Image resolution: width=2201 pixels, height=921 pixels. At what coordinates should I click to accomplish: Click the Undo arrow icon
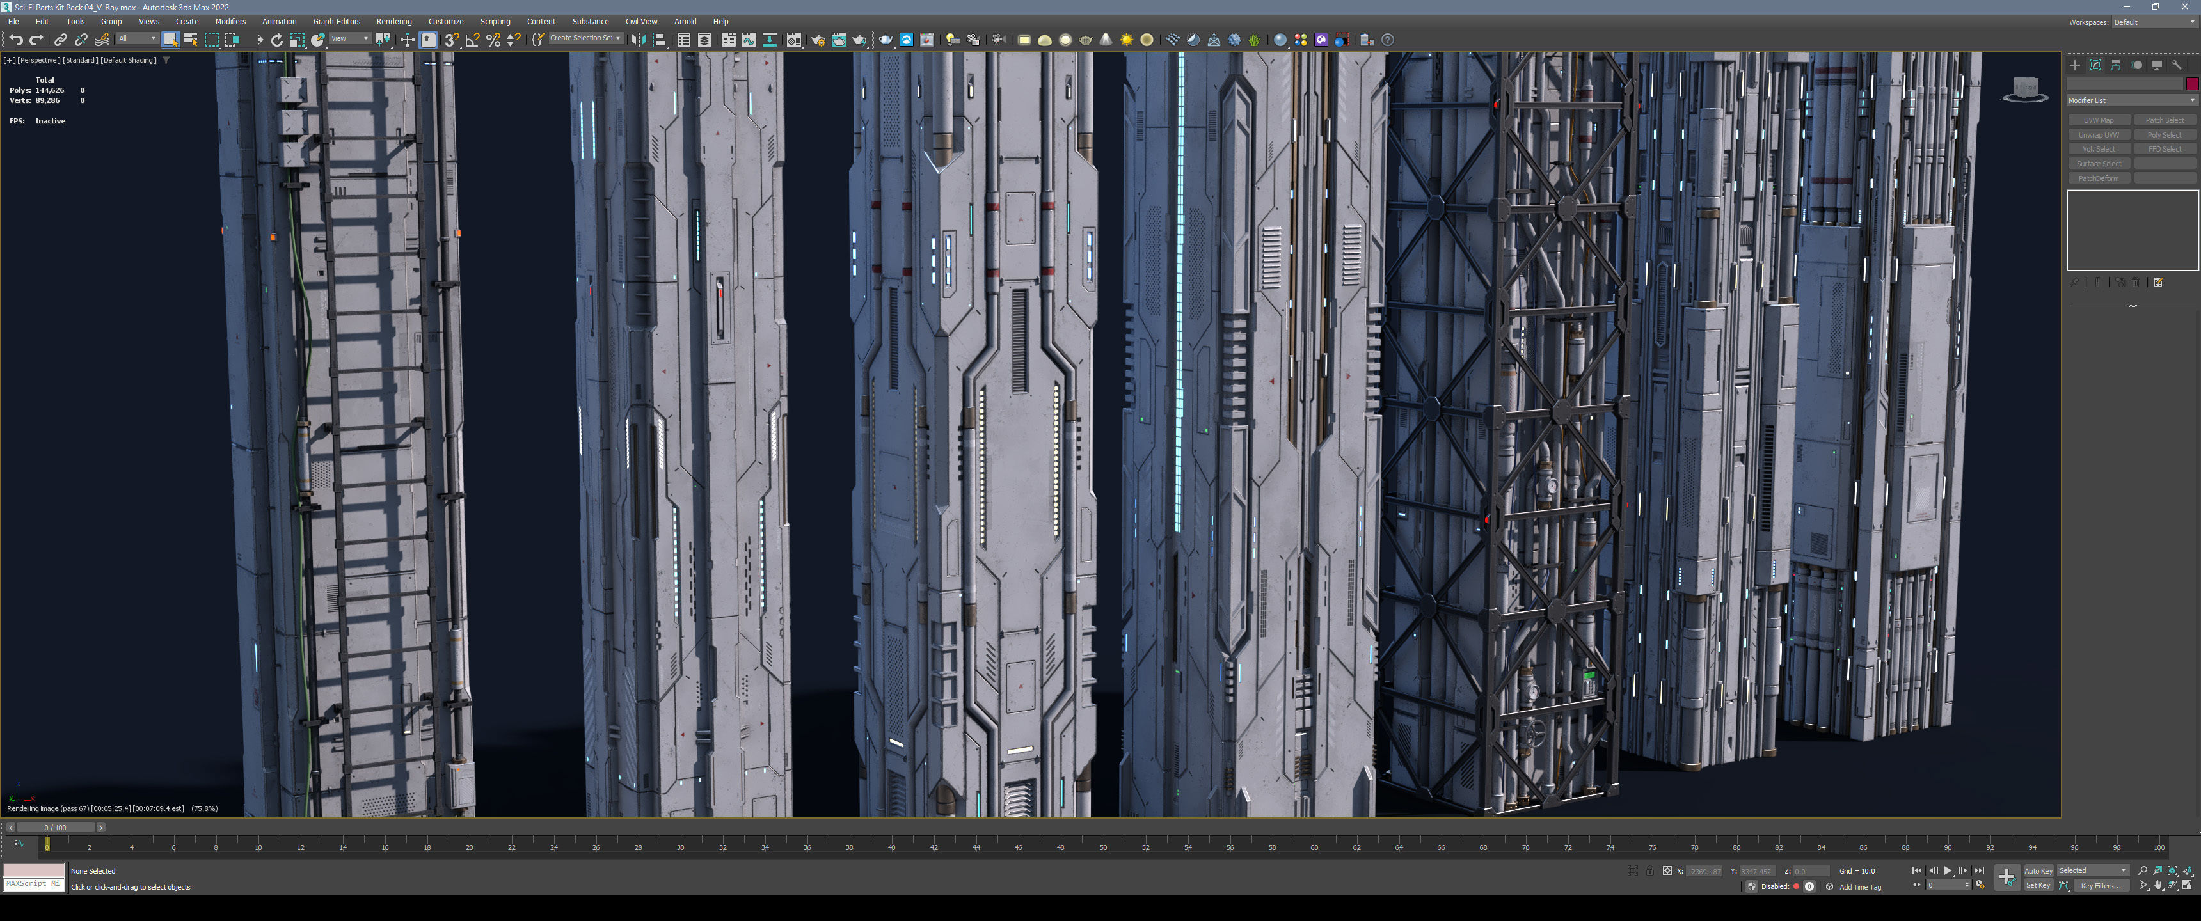(x=15, y=39)
